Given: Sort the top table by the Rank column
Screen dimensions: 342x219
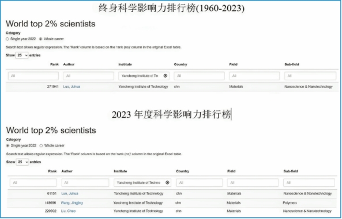Looking at the screenshot, I should pos(54,64).
